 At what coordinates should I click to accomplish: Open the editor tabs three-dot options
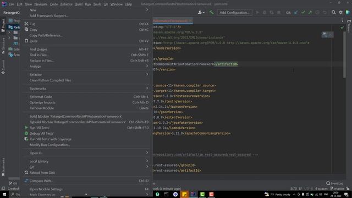pos(342,20)
